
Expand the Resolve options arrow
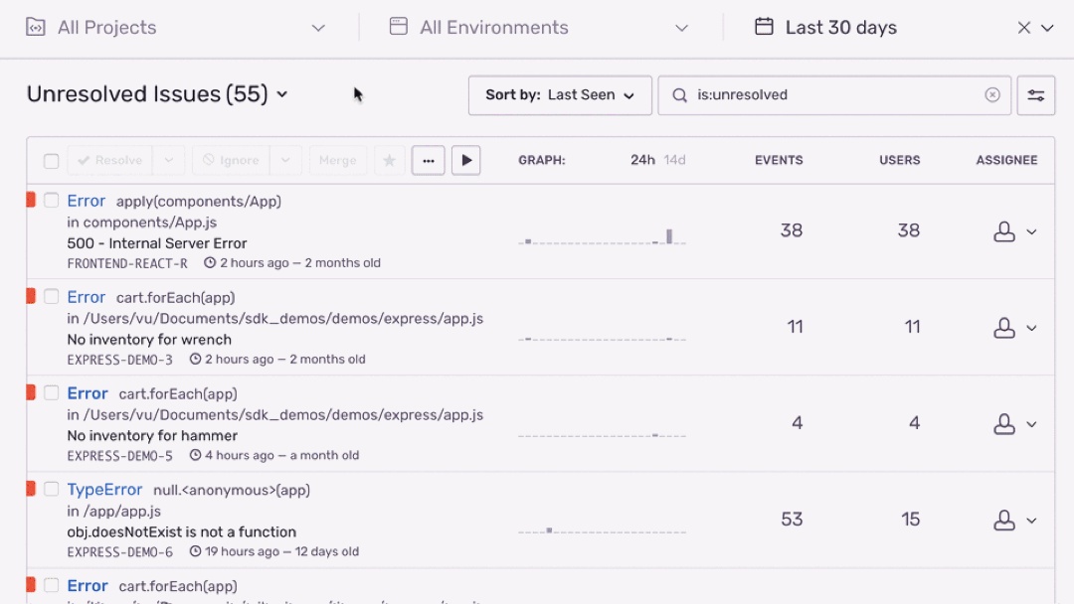point(168,161)
